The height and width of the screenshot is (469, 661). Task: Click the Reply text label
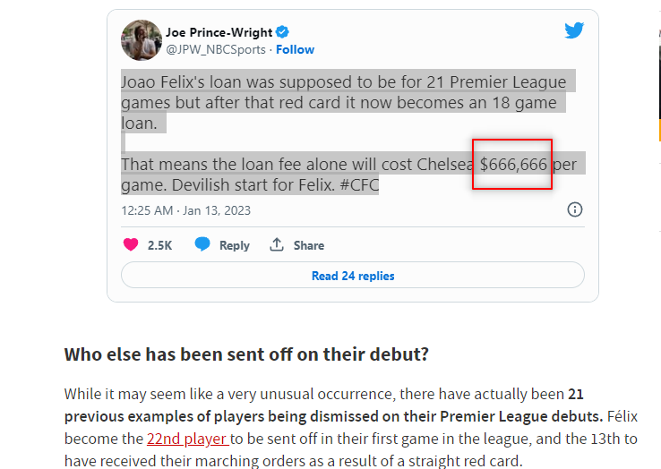click(x=235, y=245)
